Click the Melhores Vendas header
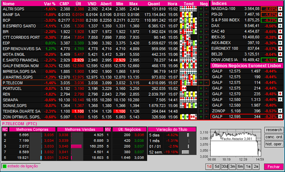This screenshot has width=285, height=172. click(80, 129)
